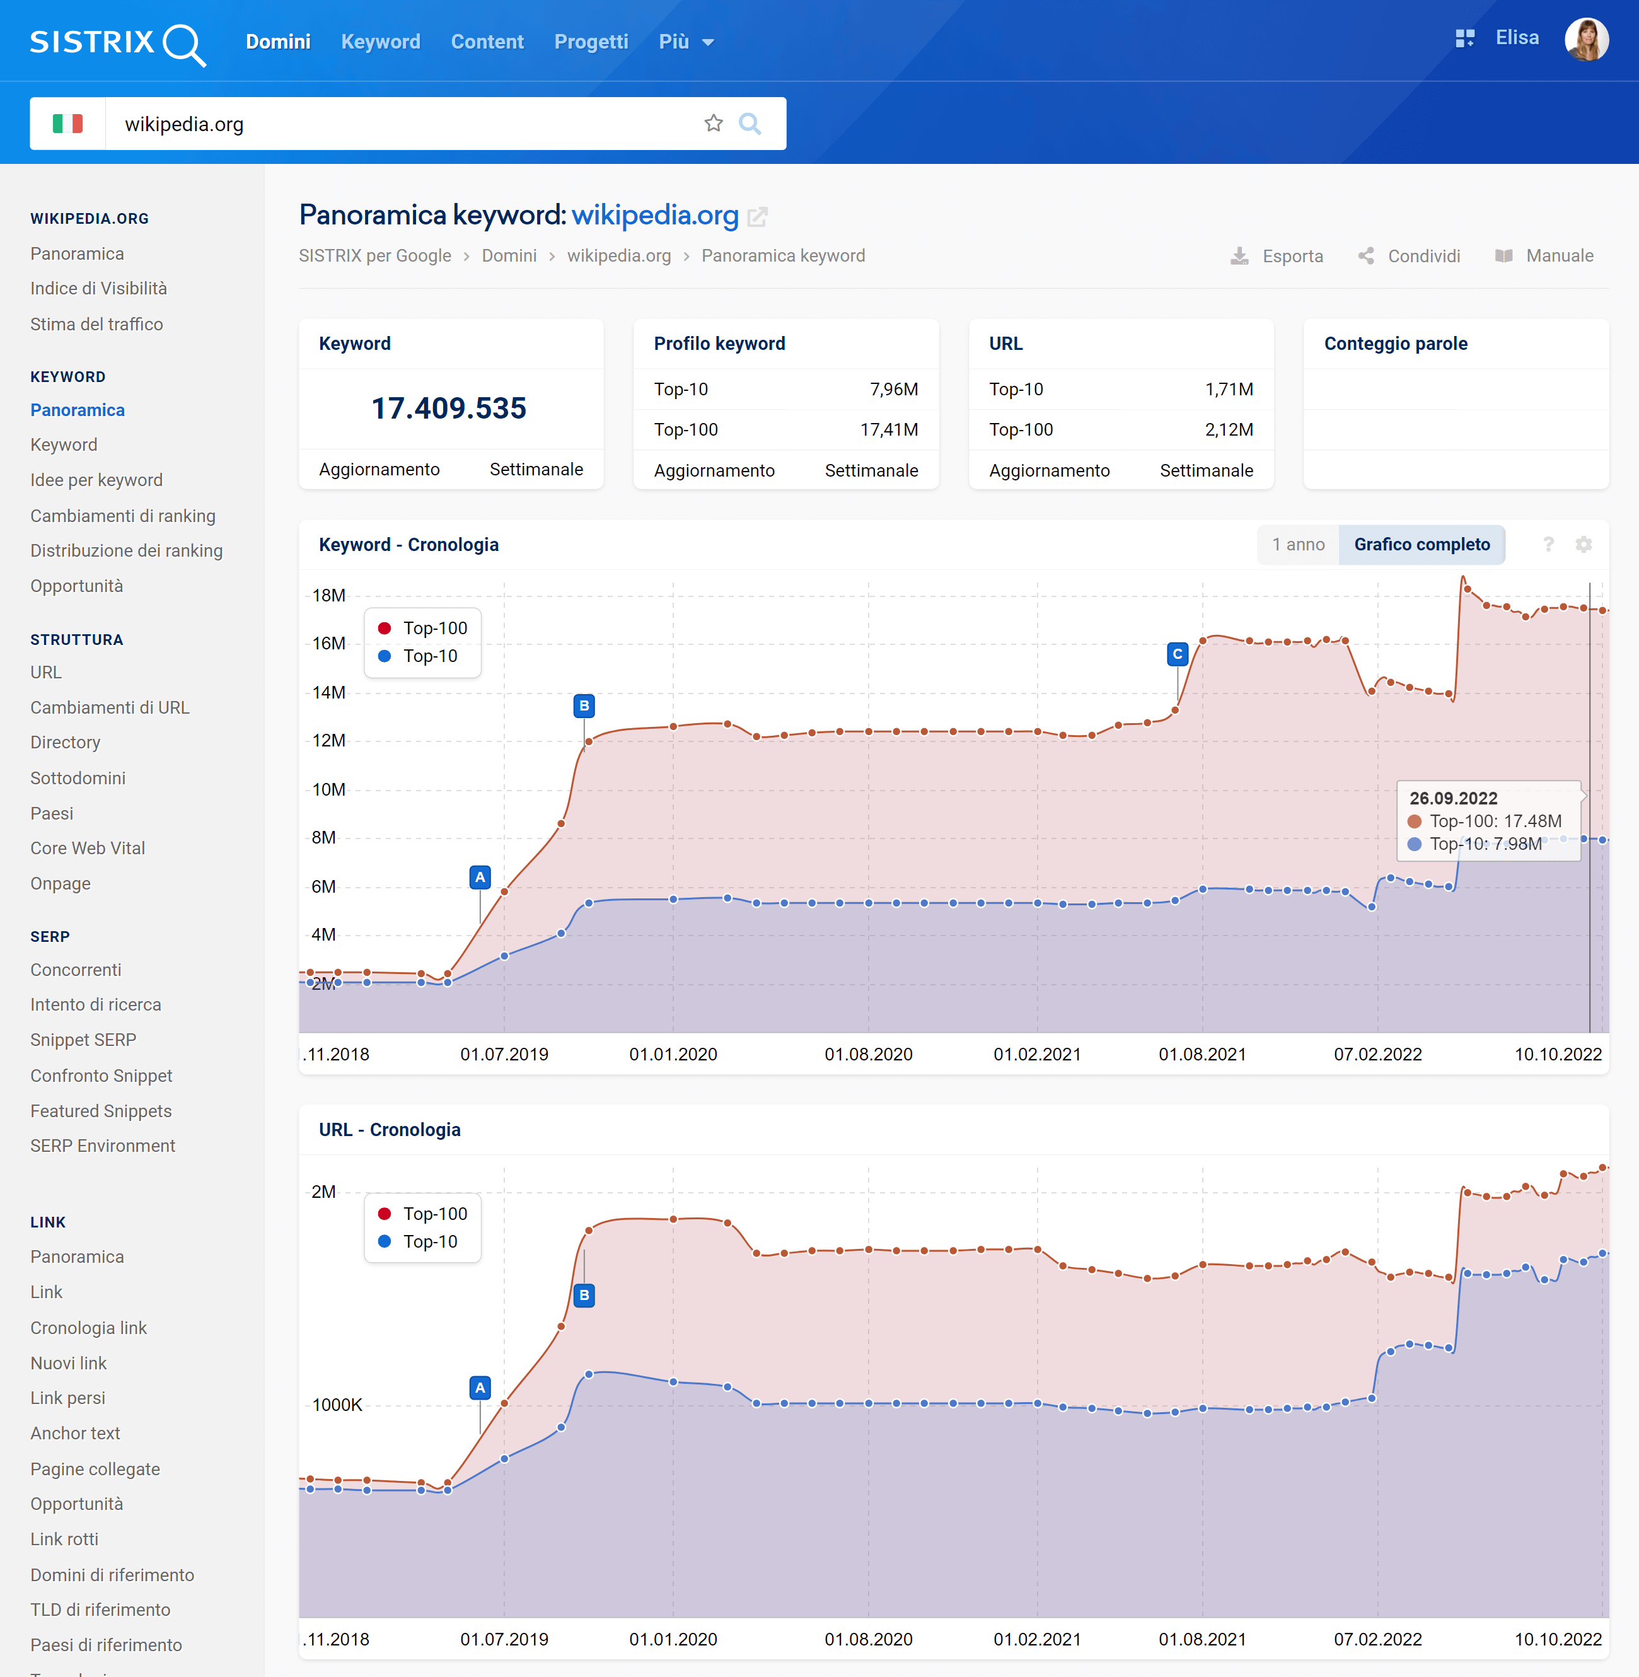
Task: Open Cronologia link in sidebar
Action: [89, 1328]
